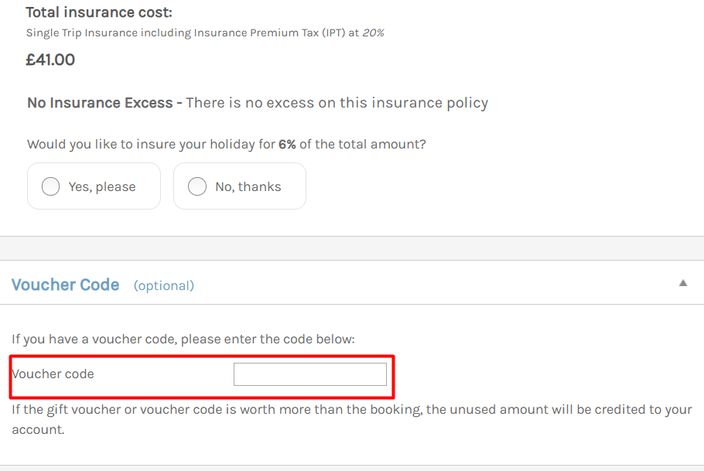Click the "Yes, please" label text
Viewport: 704px width, 471px height.
pyautogui.click(x=102, y=186)
